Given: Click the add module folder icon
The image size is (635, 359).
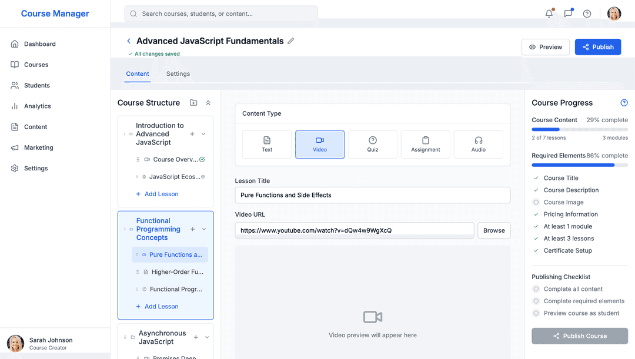Looking at the screenshot, I should [x=193, y=103].
